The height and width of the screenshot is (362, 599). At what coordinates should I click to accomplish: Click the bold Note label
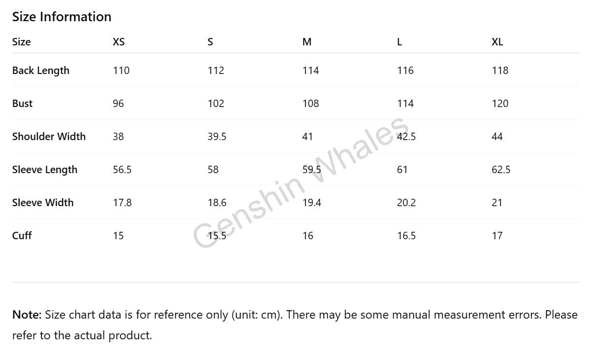click(x=27, y=315)
